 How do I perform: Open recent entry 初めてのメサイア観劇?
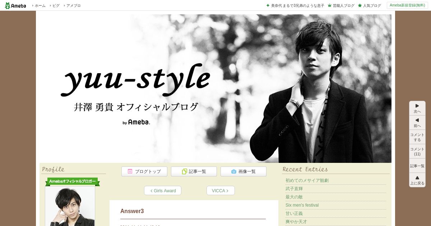307,180
